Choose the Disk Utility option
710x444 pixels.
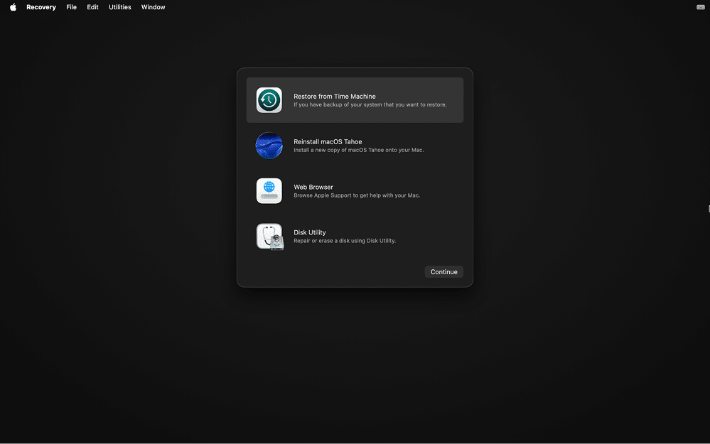click(x=354, y=236)
